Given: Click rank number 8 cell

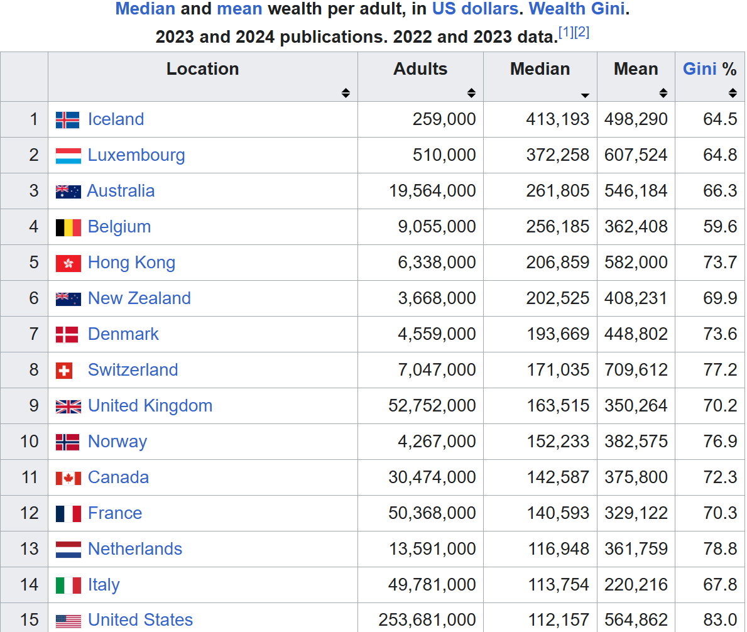Looking at the screenshot, I should tap(25, 370).
